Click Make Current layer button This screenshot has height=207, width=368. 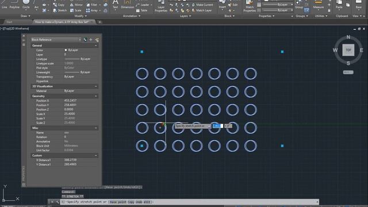(202, 5)
